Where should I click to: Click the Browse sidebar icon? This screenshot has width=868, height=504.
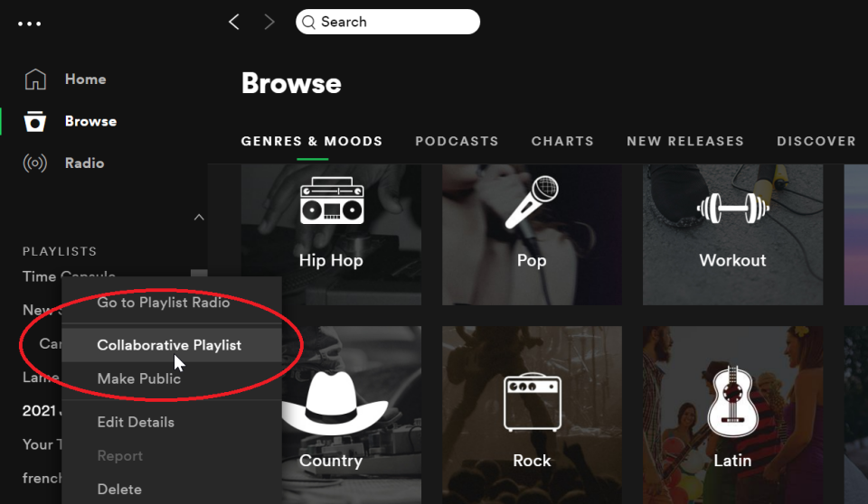coord(35,121)
